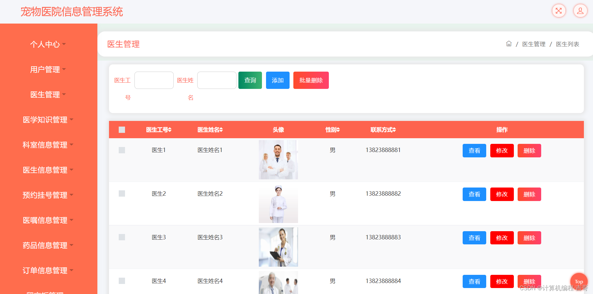Click 修改 button for 医生4
This screenshot has width=593, height=294.
coord(502,281)
